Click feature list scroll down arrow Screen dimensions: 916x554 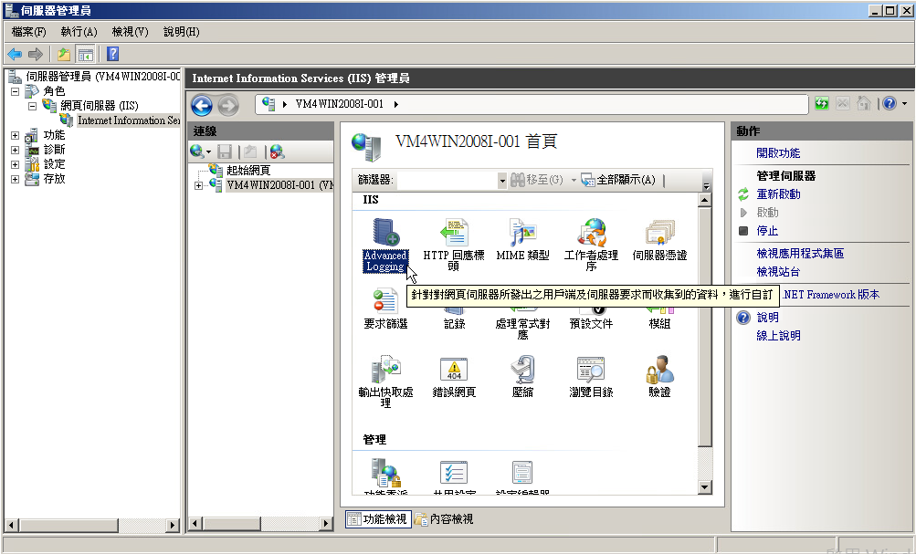704,487
